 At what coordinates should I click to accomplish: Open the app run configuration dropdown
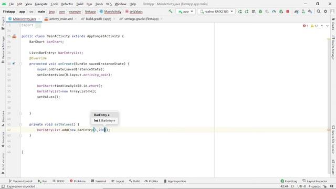(185, 12)
